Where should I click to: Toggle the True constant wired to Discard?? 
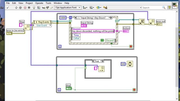[x=102, y=40]
